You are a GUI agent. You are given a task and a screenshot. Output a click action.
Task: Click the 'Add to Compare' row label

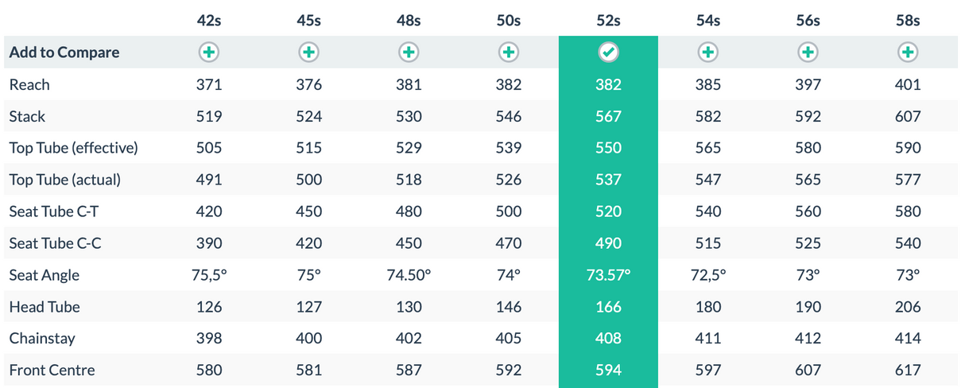(64, 52)
